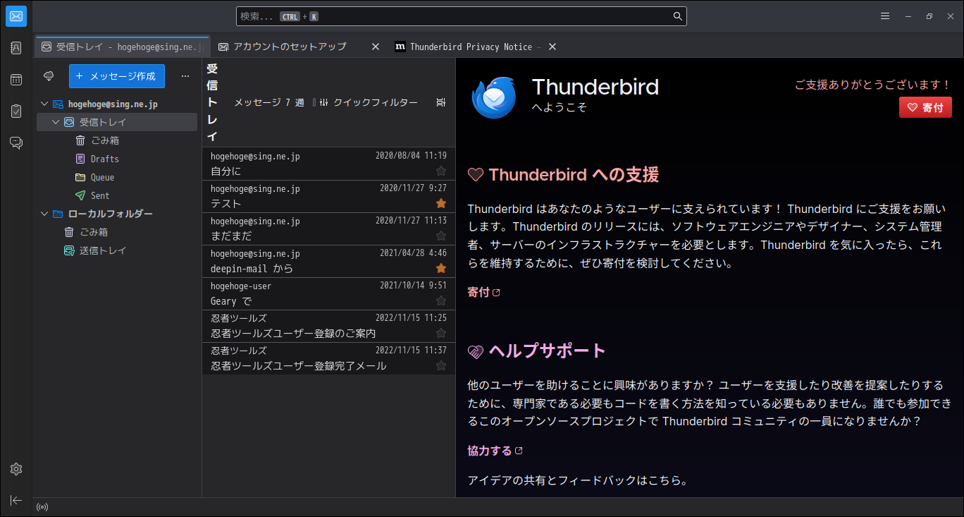The image size is (964, 517).
Task: Close the Thunderbird Privacy Notice tab
Action: tap(552, 47)
